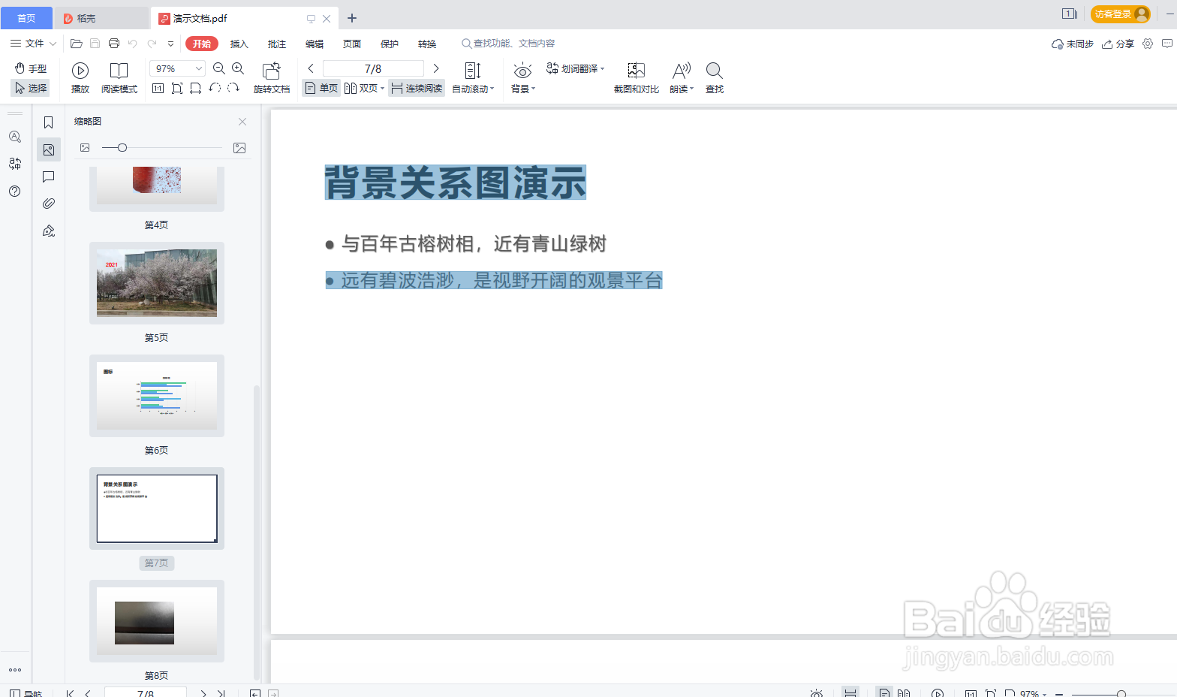The height and width of the screenshot is (697, 1177).
Task: Toggle Continuous Reading (连续阅读)
Action: pyautogui.click(x=417, y=88)
